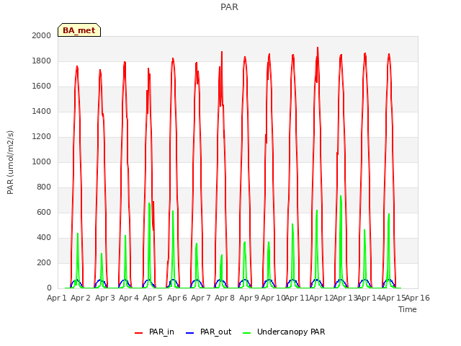Select the Apr 16 x-axis tick label
461x346 pixels.
click(418, 298)
